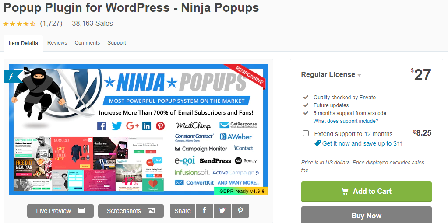The width and height of the screenshot is (448, 223).
Task: Click the lightning bolt badge on preview
Action: [11, 77]
